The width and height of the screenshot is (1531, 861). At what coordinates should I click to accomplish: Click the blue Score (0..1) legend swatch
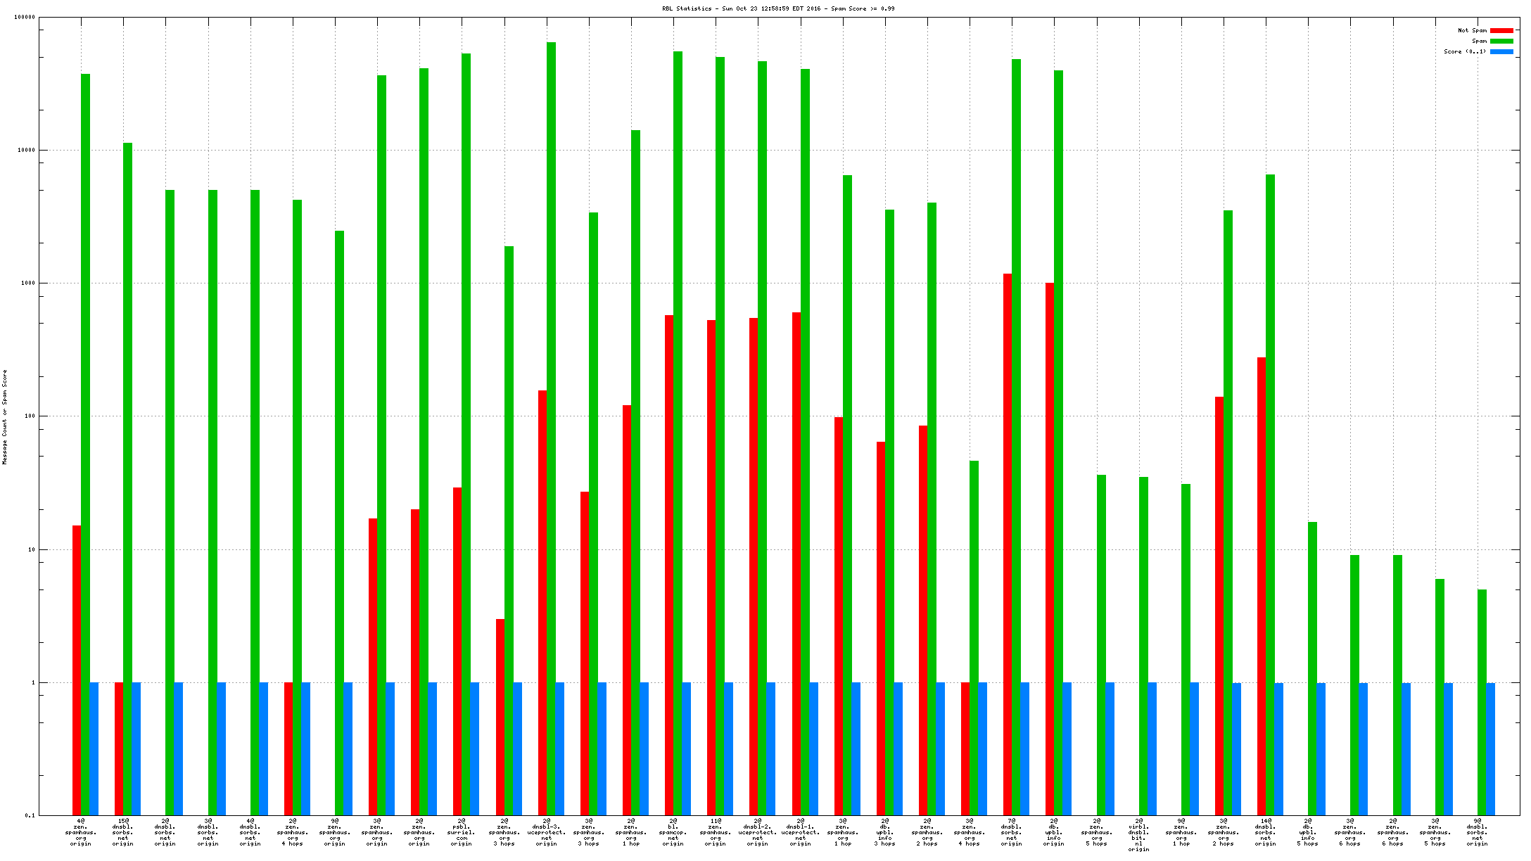coord(1501,52)
